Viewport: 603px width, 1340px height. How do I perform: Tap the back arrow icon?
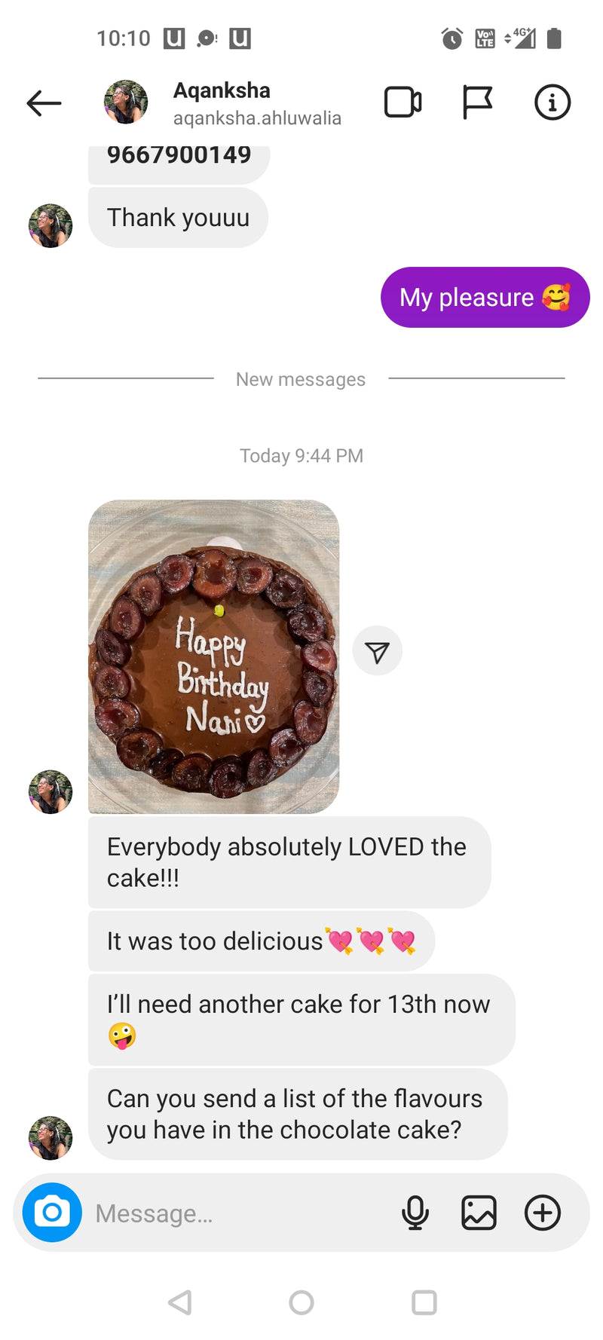(x=44, y=103)
